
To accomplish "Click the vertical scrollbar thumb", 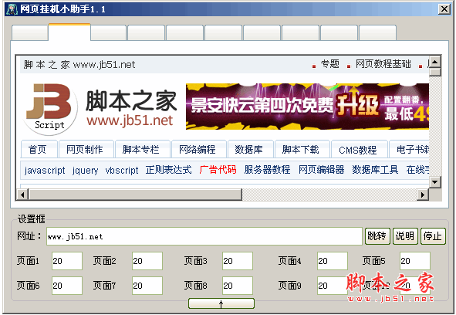I will (435, 72).
